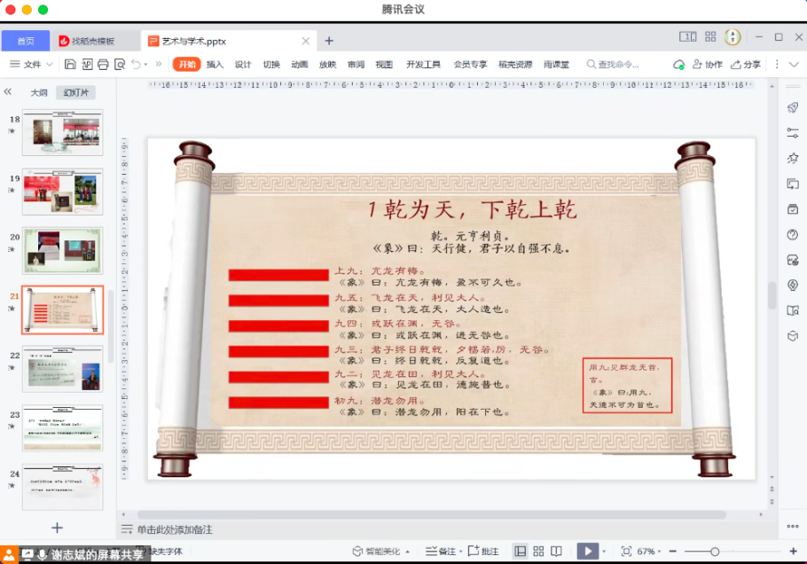This screenshot has width=807, height=564.
Task: Open the 批注 comments icon in status bar
Action: (483, 552)
